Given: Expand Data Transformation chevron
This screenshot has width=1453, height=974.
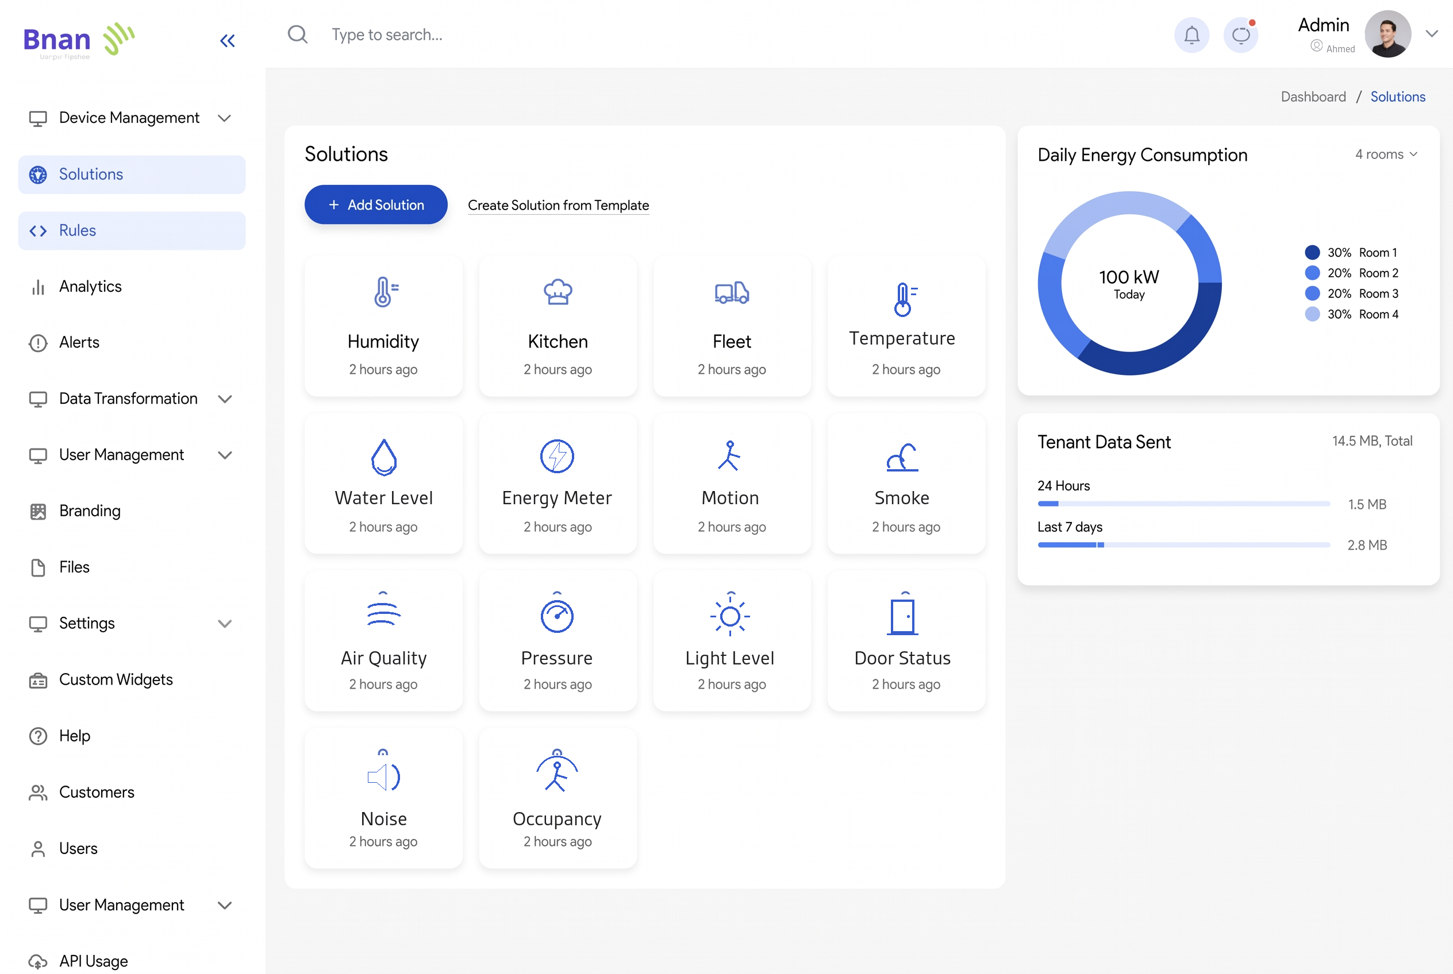Looking at the screenshot, I should point(225,399).
